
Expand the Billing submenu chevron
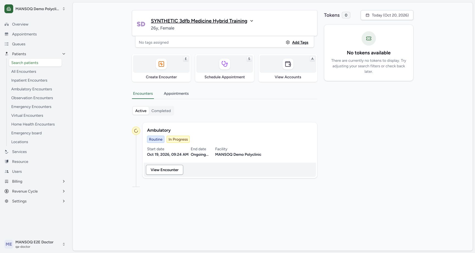pyautogui.click(x=64, y=181)
